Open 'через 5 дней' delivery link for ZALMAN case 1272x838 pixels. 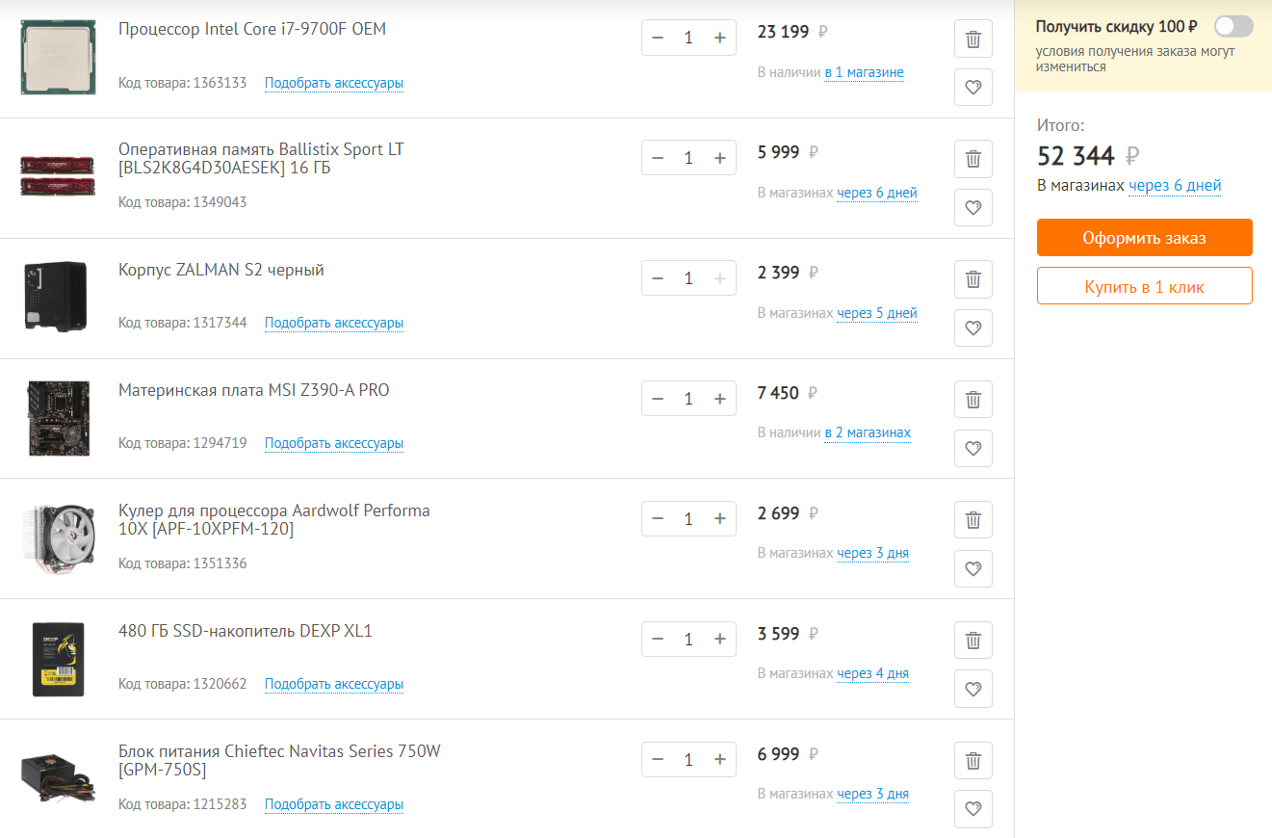click(x=877, y=313)
